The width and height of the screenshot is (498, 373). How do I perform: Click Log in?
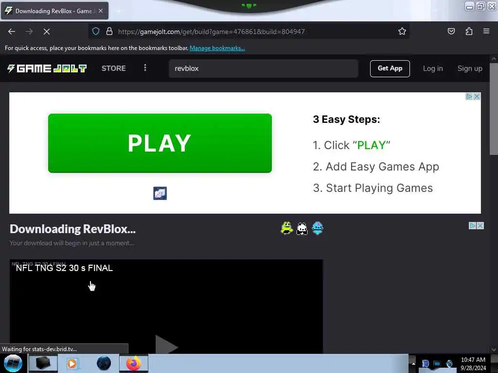[x=432, y=68]
